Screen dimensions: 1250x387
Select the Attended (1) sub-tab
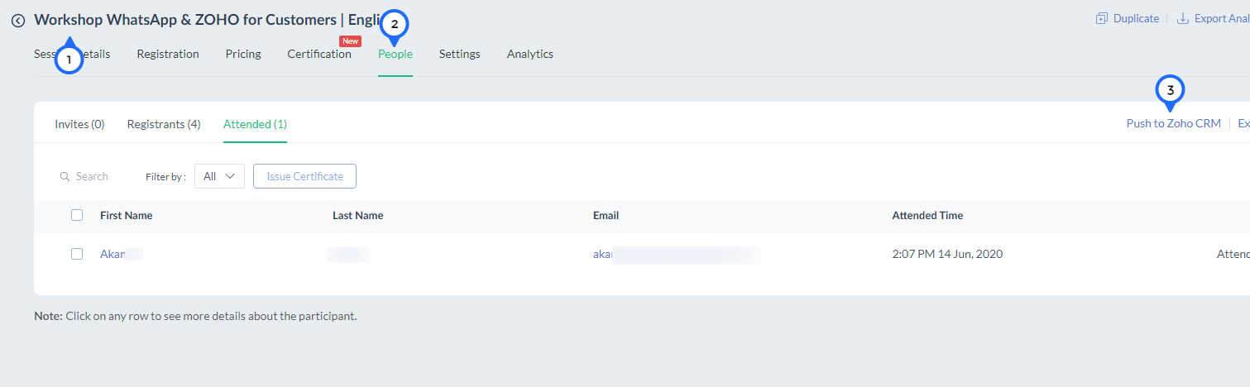pyautogui.click(x=255, y=124)
